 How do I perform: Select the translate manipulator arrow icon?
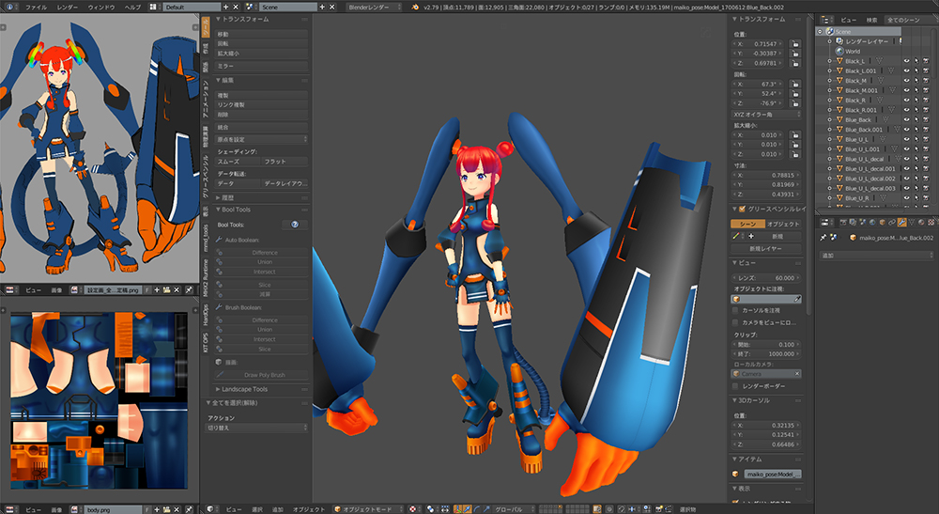tap(467, 509)
